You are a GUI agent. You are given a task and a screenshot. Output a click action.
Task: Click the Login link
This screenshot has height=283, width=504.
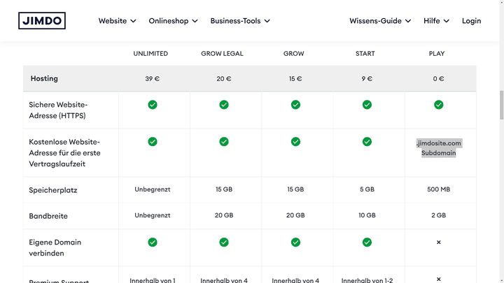pyautogui.click(x=471, y=21)
